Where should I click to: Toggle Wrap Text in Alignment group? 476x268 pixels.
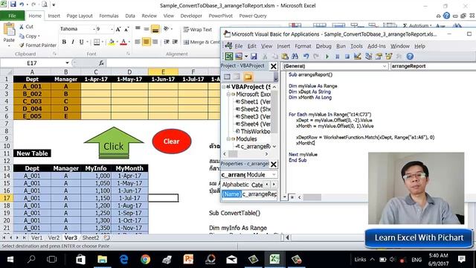point(198,30)
